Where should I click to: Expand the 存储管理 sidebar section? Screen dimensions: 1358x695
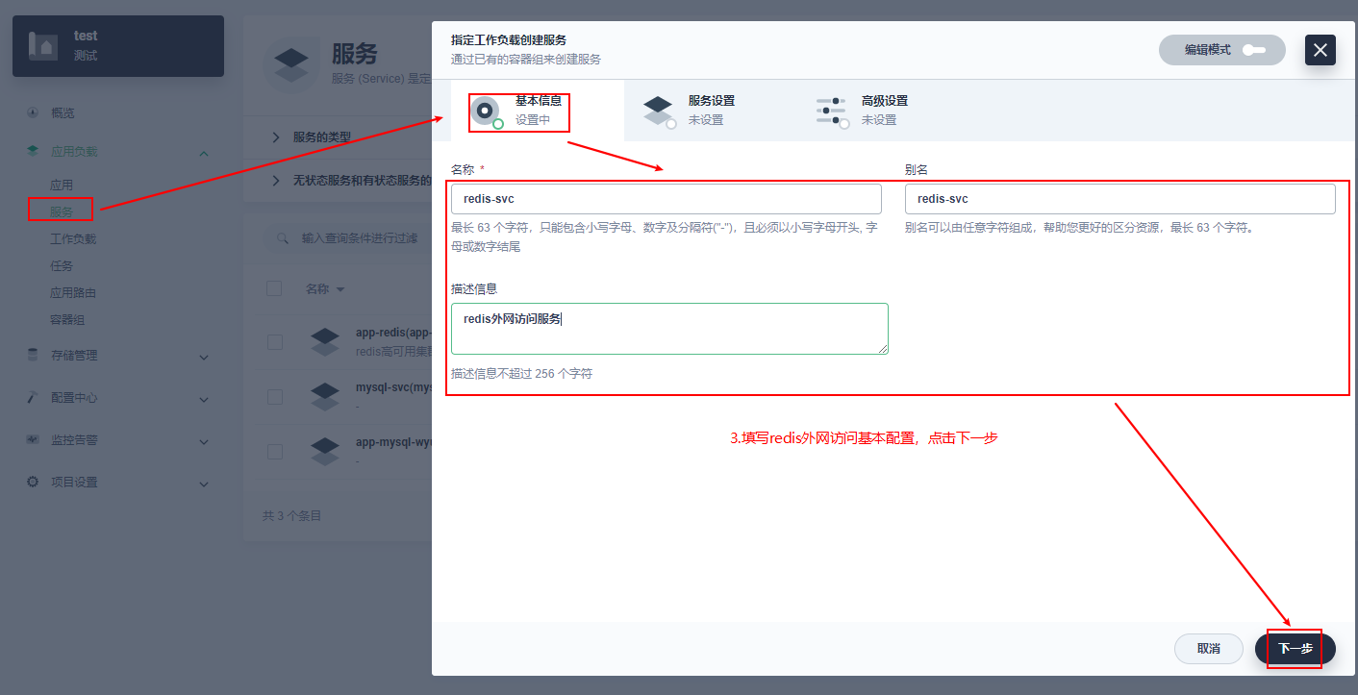pos(203,357)
